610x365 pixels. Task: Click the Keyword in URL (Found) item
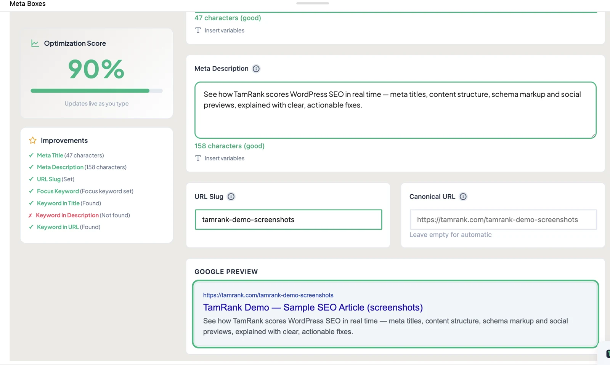64,227
